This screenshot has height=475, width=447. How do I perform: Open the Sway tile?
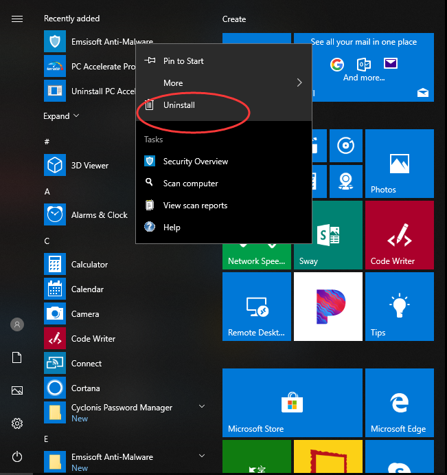328,256
